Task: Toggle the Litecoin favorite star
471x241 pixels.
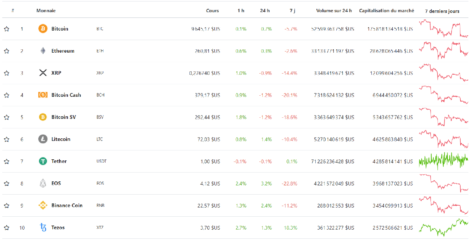Action: [x=7, y=139]
